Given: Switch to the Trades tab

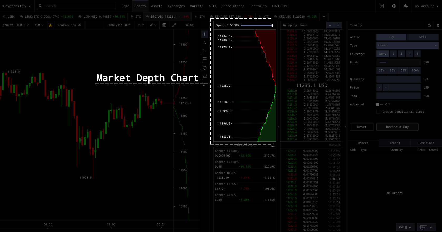Looking at the screenshot, I should [395, 143].
